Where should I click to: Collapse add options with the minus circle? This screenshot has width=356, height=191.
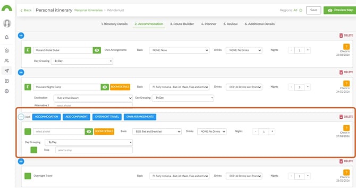21,117
